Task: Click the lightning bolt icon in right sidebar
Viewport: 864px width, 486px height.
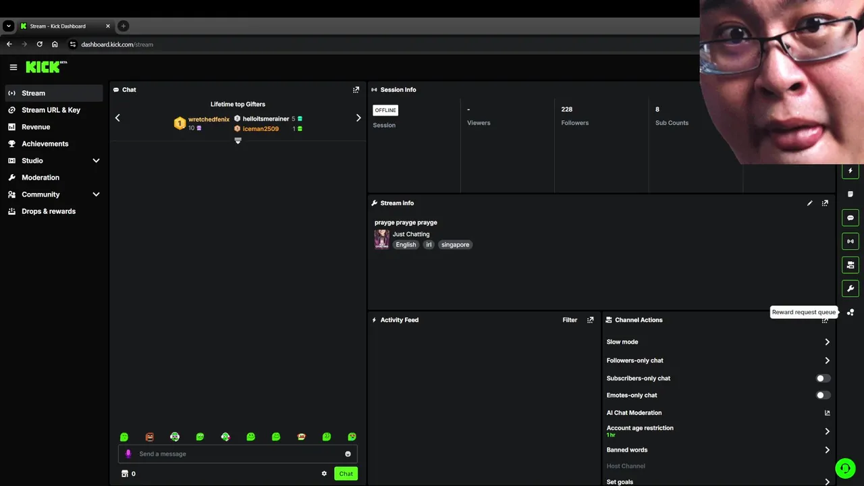Action: tap(850, 171)
